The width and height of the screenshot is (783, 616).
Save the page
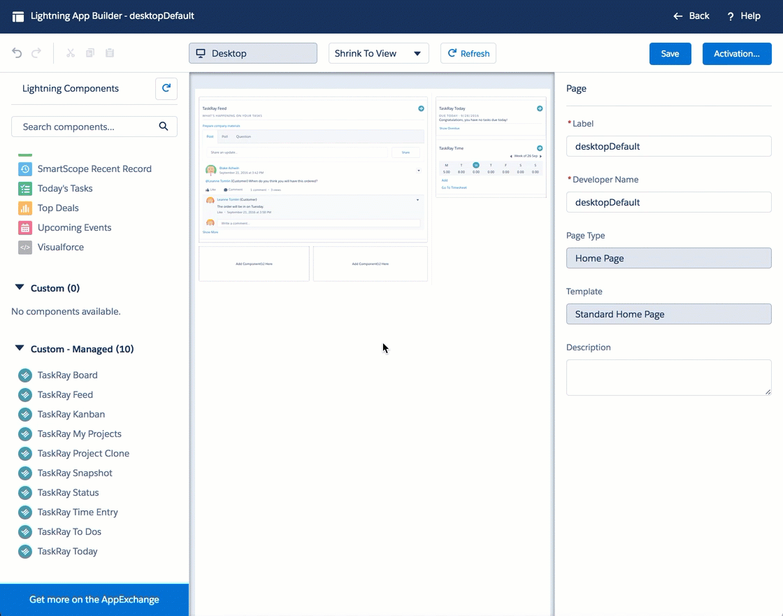coord(670,54)
